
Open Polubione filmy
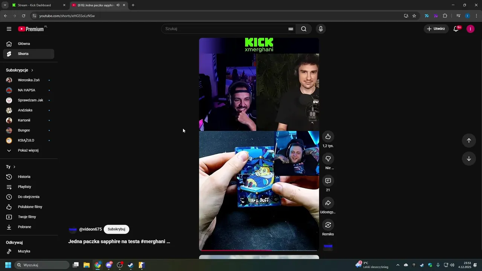[29, 207]
